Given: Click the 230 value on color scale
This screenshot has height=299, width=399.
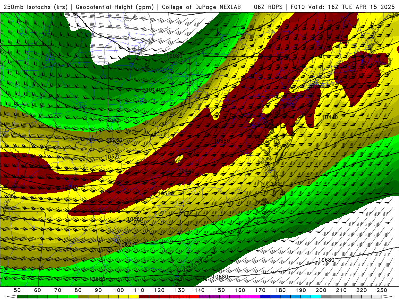Looking at the screenshot, I should 382,290.
